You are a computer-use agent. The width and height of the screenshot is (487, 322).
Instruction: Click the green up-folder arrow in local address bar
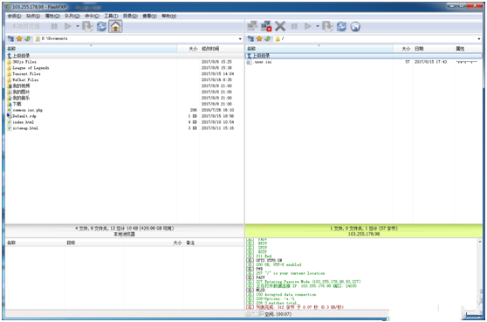(x=28, y=38)
